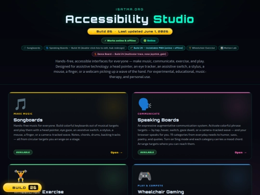Open the Wheelchair Exercise pill in header

[x=202, y=48]
